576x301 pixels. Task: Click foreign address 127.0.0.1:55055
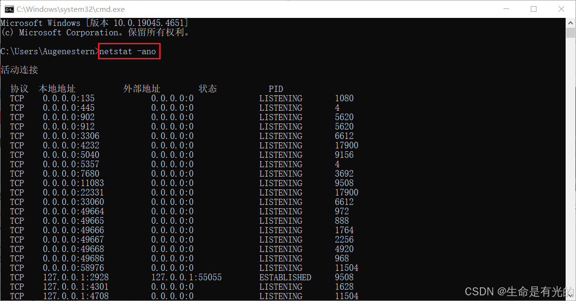pos(187,277)
